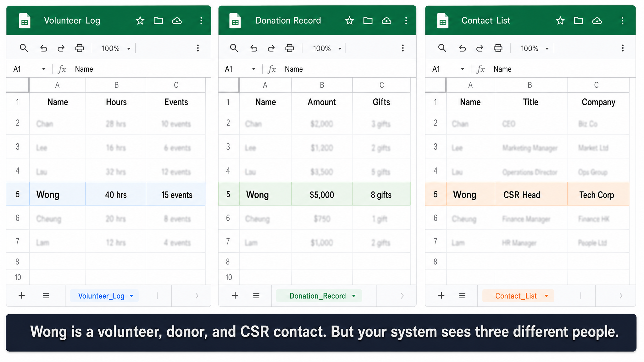This screenshot has height=362, width=644.
Task: Expand the A1 name box in Volunteer Log
Action: click(x=44, y=69)
